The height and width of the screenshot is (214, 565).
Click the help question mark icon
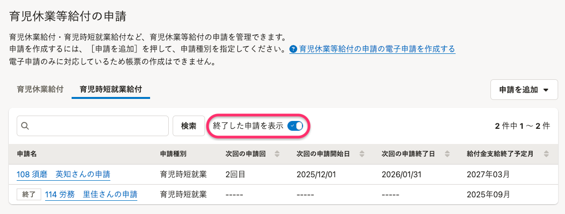(294, 49)
